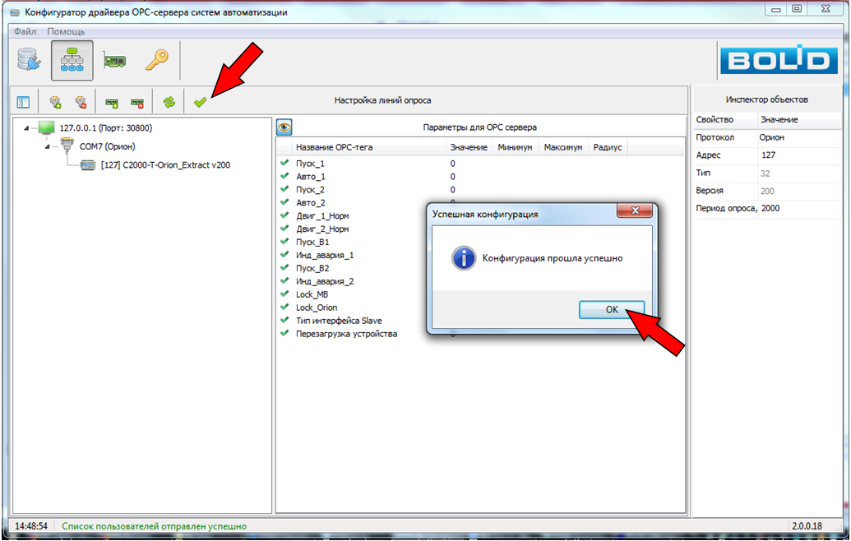Apply configuration with the green checkmark
Viewport: 851px width, 541px height.
pyautogui.click(x=200, y=102)
